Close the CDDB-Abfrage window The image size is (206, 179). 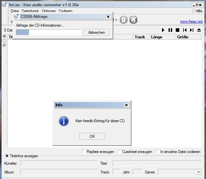(x=108, y=17)
